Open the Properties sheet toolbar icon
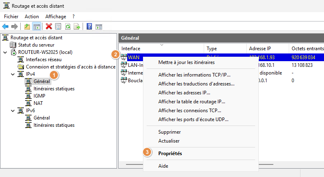The image size is (324, 177). [x=58, y=26]
